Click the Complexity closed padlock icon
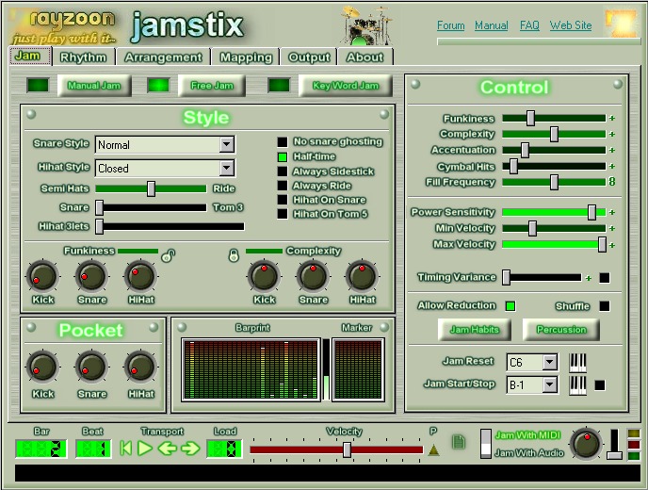 234,255
